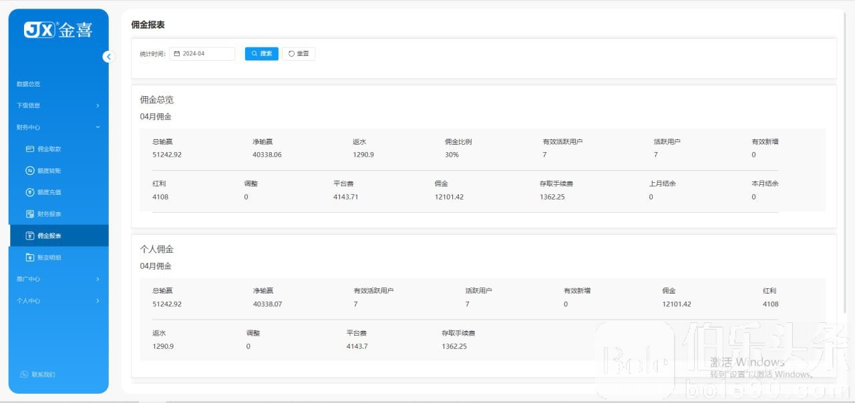The height and width of the screenshot is (403, 855).
Task: Click the 额度充值 recharge icon
Action: coord(29,192)
